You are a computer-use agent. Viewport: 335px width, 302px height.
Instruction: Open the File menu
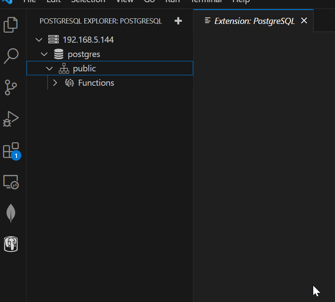click(x=30, y=1)
